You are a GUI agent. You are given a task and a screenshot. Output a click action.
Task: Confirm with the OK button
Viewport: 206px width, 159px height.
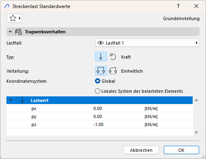pos(181,150)
